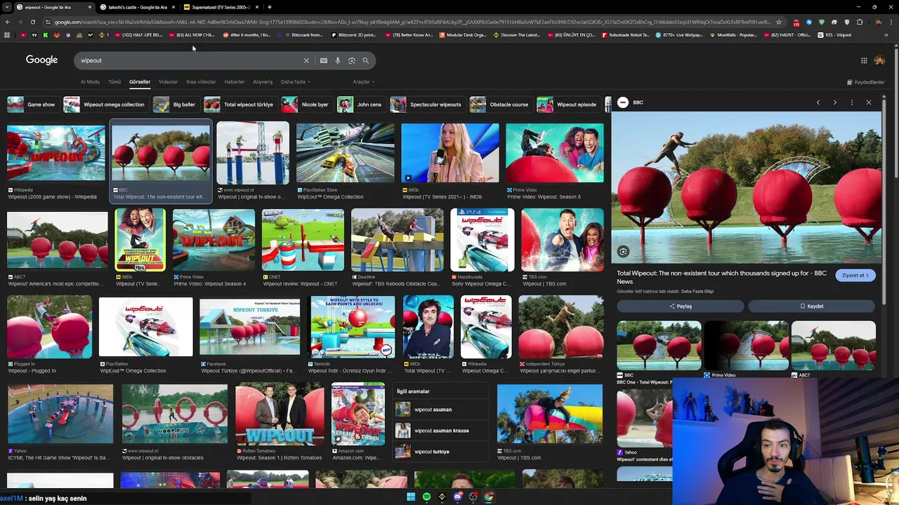Switch to Kısa videolar tab
This screenshot has height=505, width=899.
(201, 82)
